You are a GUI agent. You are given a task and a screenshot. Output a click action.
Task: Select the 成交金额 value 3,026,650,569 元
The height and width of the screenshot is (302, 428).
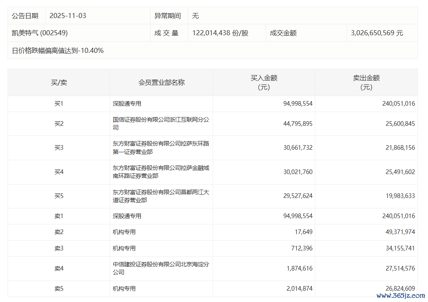click(376, 33)
